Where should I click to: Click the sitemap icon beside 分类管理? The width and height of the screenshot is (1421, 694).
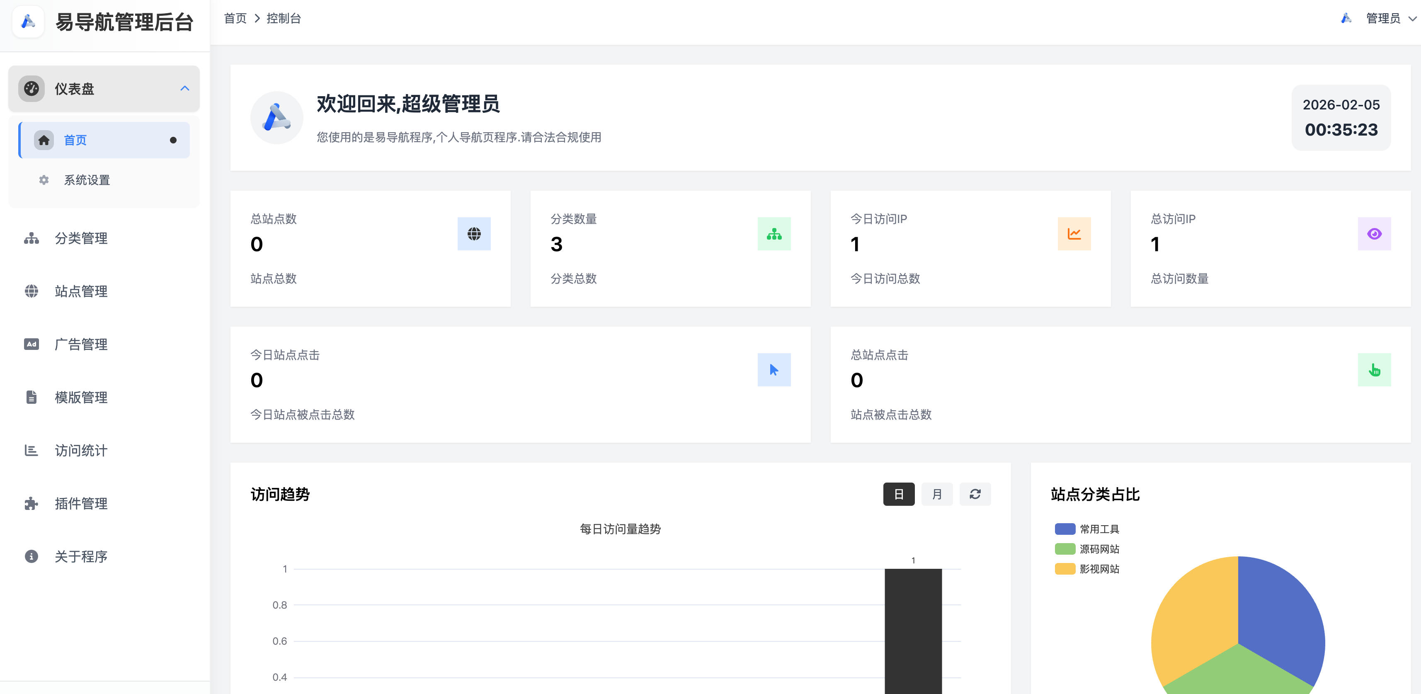tap(32, 238)
